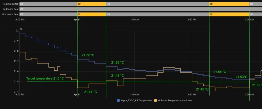Click the 21.65 °C annotation
The image size is (262, 109).
[x=117, y=62]
